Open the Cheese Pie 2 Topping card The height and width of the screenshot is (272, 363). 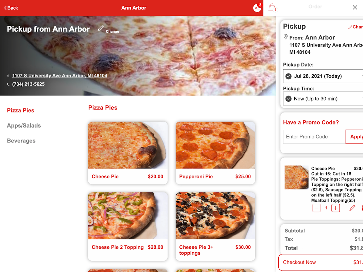(x=128, y=227)
